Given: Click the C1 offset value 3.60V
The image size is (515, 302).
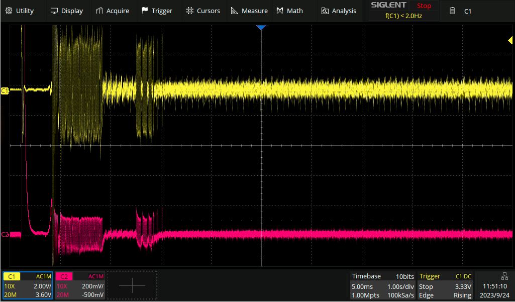Looking at the screenshot, I should pos(43,295).
